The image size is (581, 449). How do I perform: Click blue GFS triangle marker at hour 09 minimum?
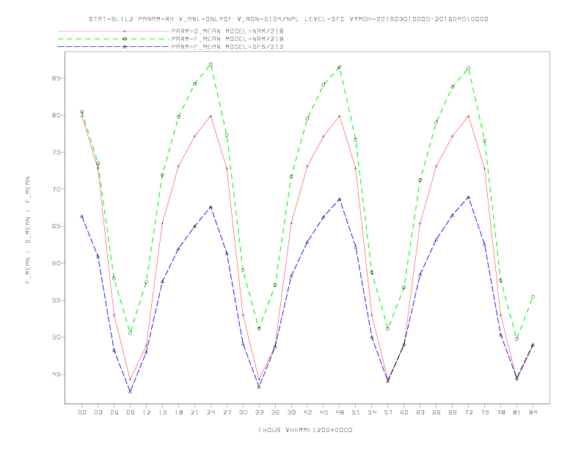point(130,391)
